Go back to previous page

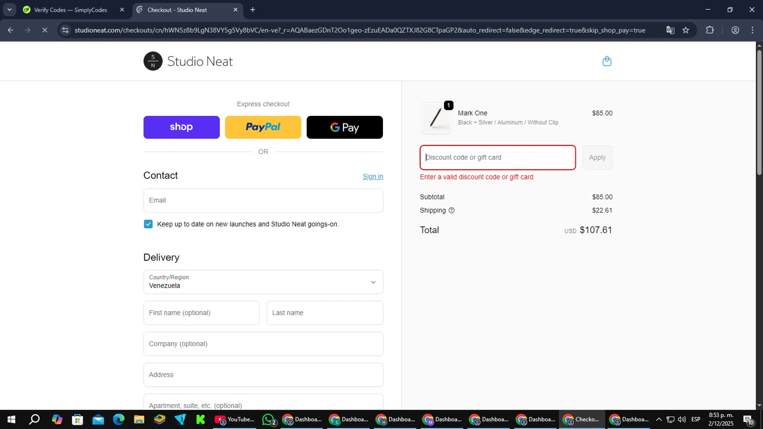click(11, 30)
